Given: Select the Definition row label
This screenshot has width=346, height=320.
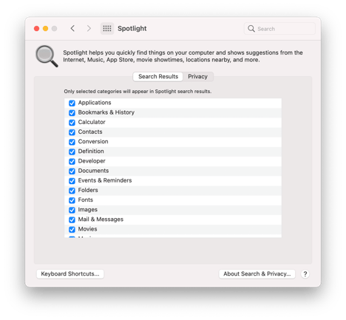Looking at the screenshot, I should pos(91,152).
